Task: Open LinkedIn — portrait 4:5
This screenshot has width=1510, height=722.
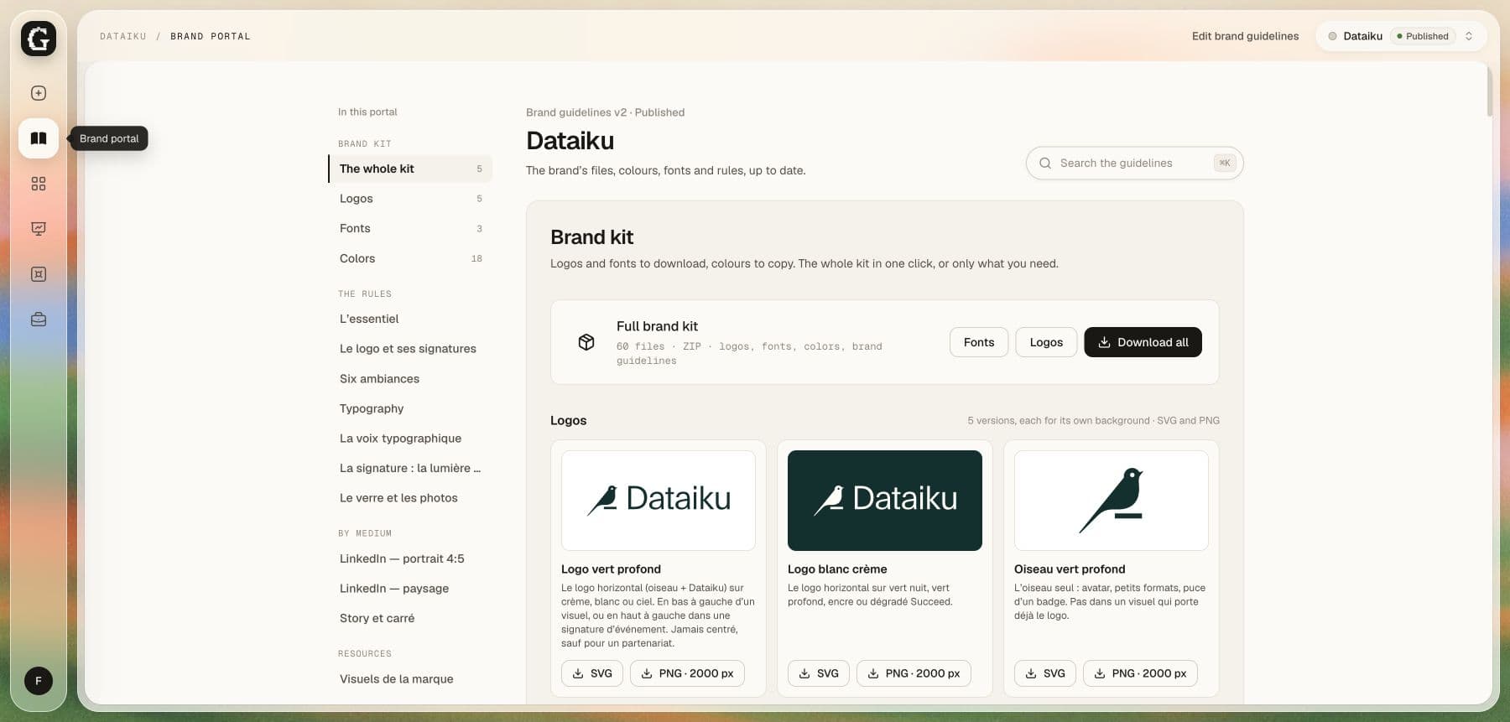Action: pos(410,558)
